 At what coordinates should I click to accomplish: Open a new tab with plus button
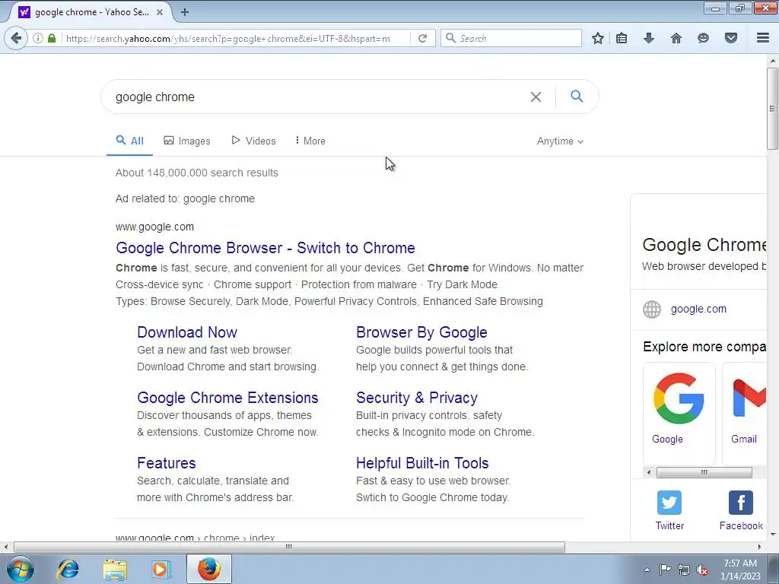(x=185, y=12)
